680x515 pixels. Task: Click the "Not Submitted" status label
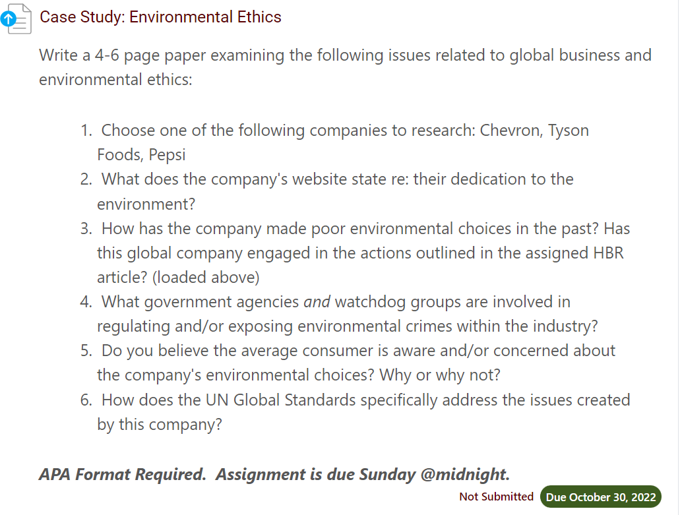(x=496, y=497)
